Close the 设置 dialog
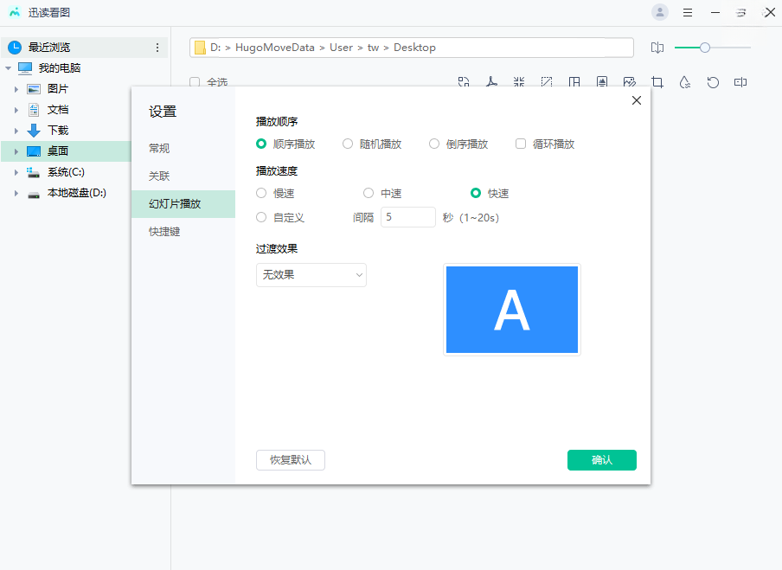Image resolution: width=782 pixels, height=570 pixels. pos(637,100)
